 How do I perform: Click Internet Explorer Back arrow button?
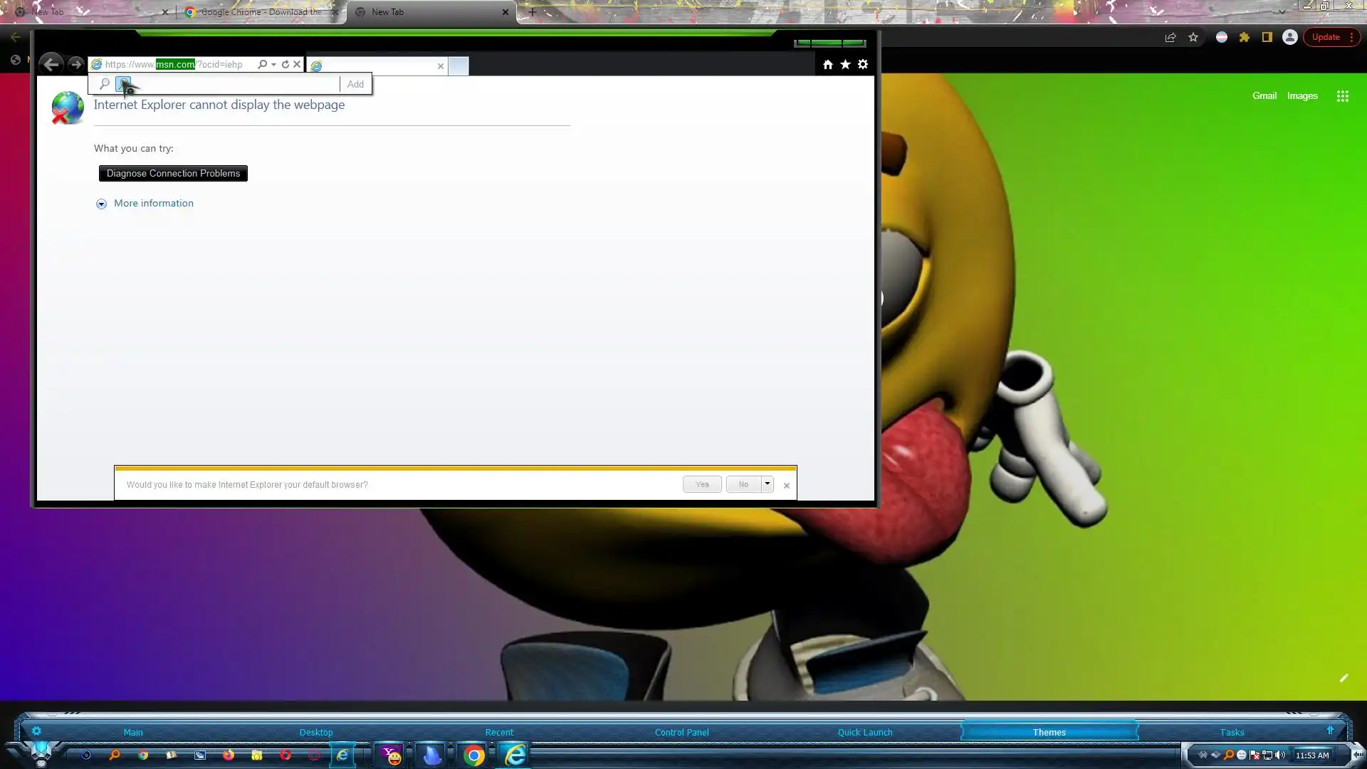pos(51,64)
